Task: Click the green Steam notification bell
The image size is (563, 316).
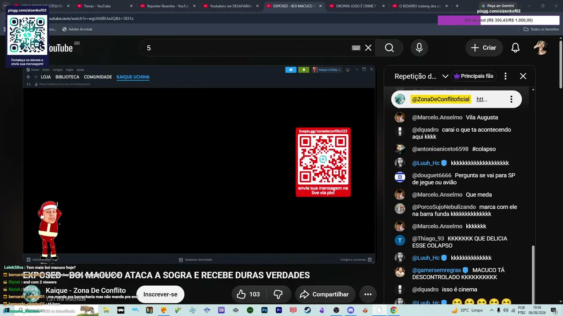Action: (x=303, y=70)
